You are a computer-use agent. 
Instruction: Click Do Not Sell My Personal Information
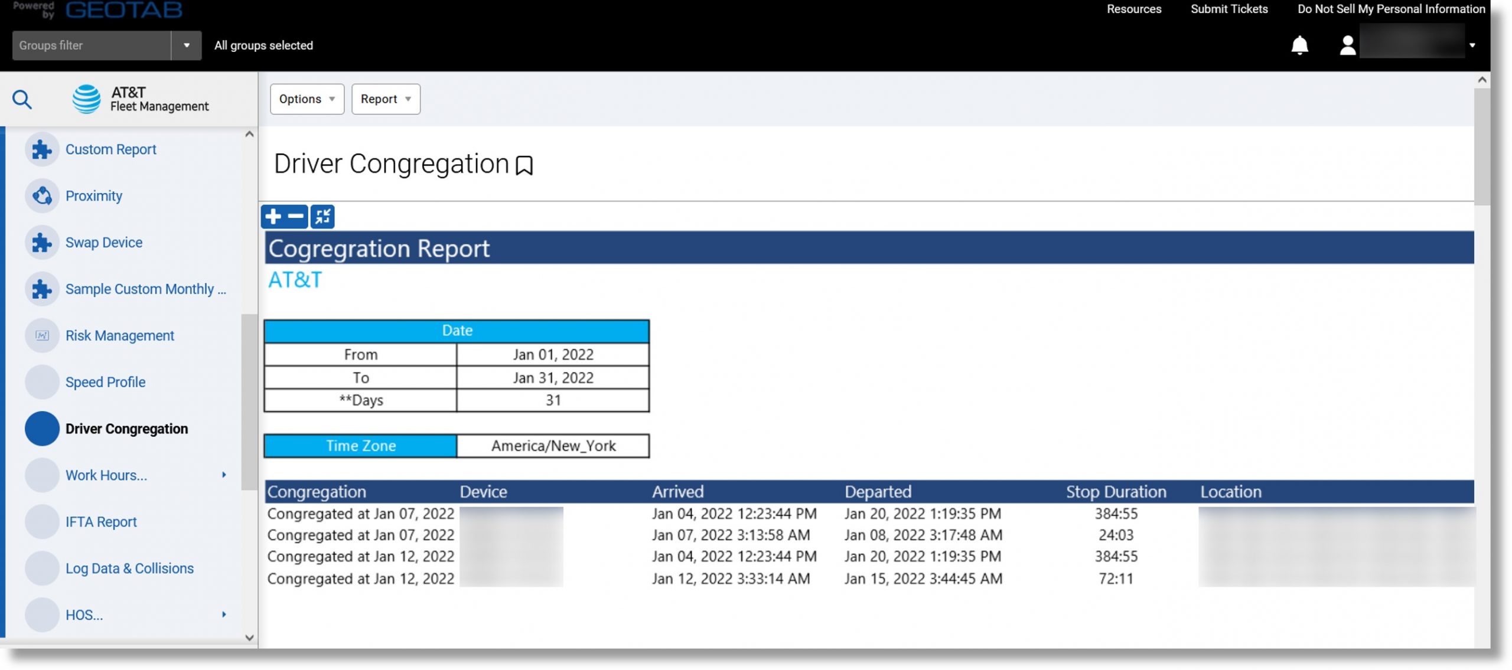tap(1391, 9)
